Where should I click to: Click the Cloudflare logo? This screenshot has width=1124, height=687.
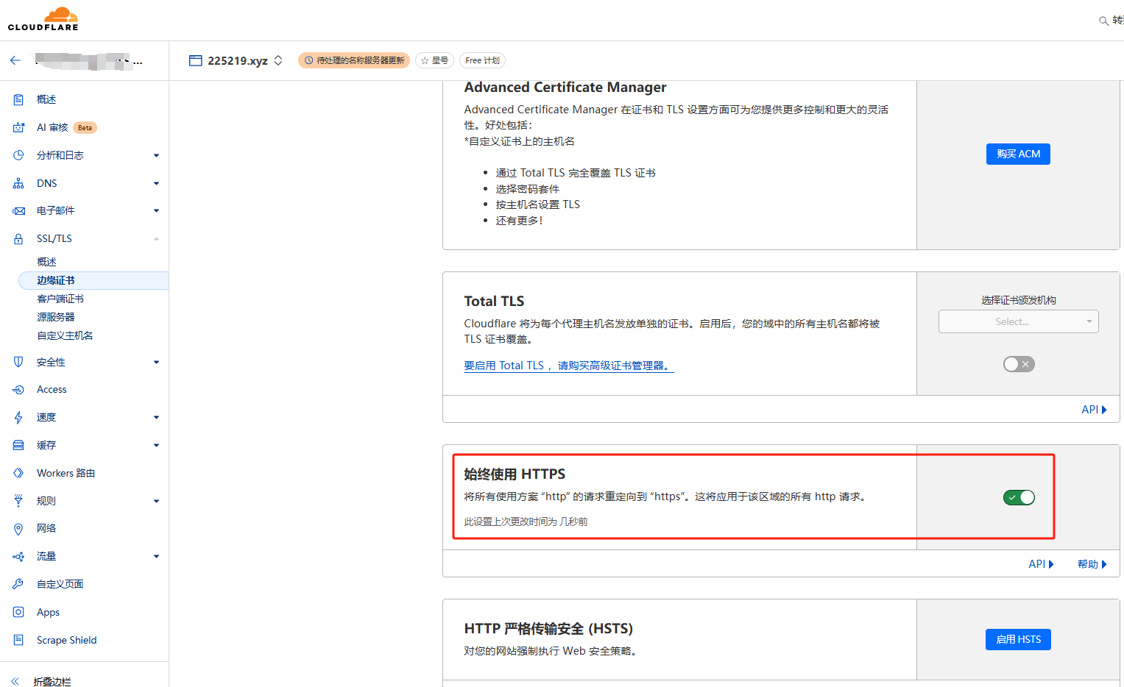pos(43,19)
